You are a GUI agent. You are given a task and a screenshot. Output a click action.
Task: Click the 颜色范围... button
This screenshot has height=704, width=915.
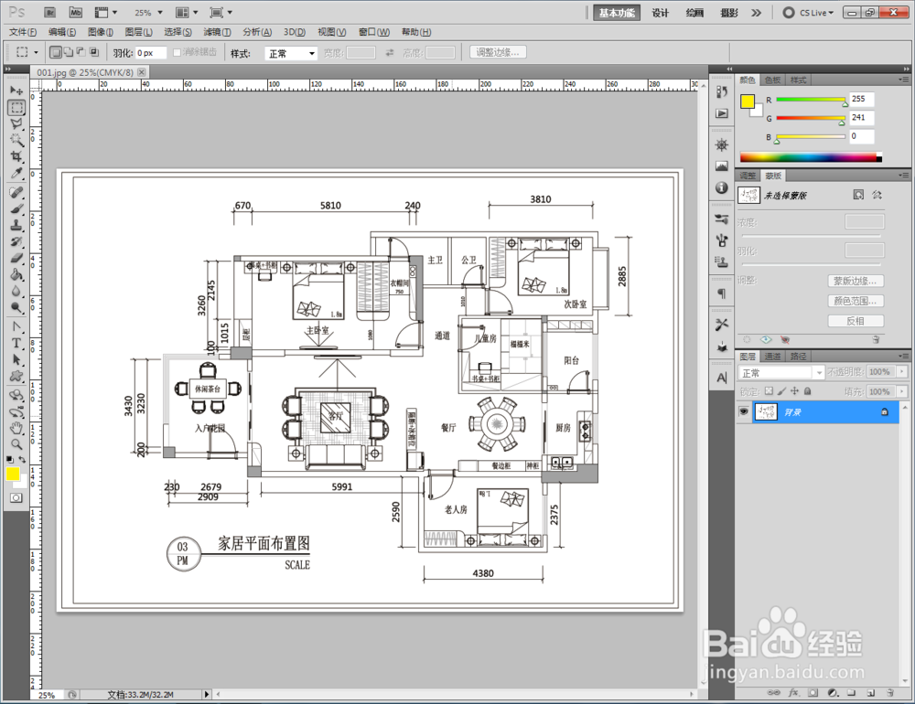[x=856, y=301]
